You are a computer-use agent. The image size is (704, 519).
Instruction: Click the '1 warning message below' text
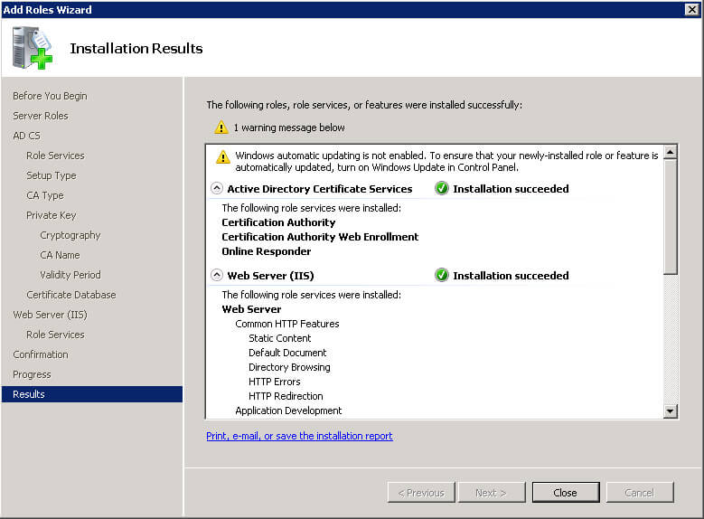(x=289, y=127)
